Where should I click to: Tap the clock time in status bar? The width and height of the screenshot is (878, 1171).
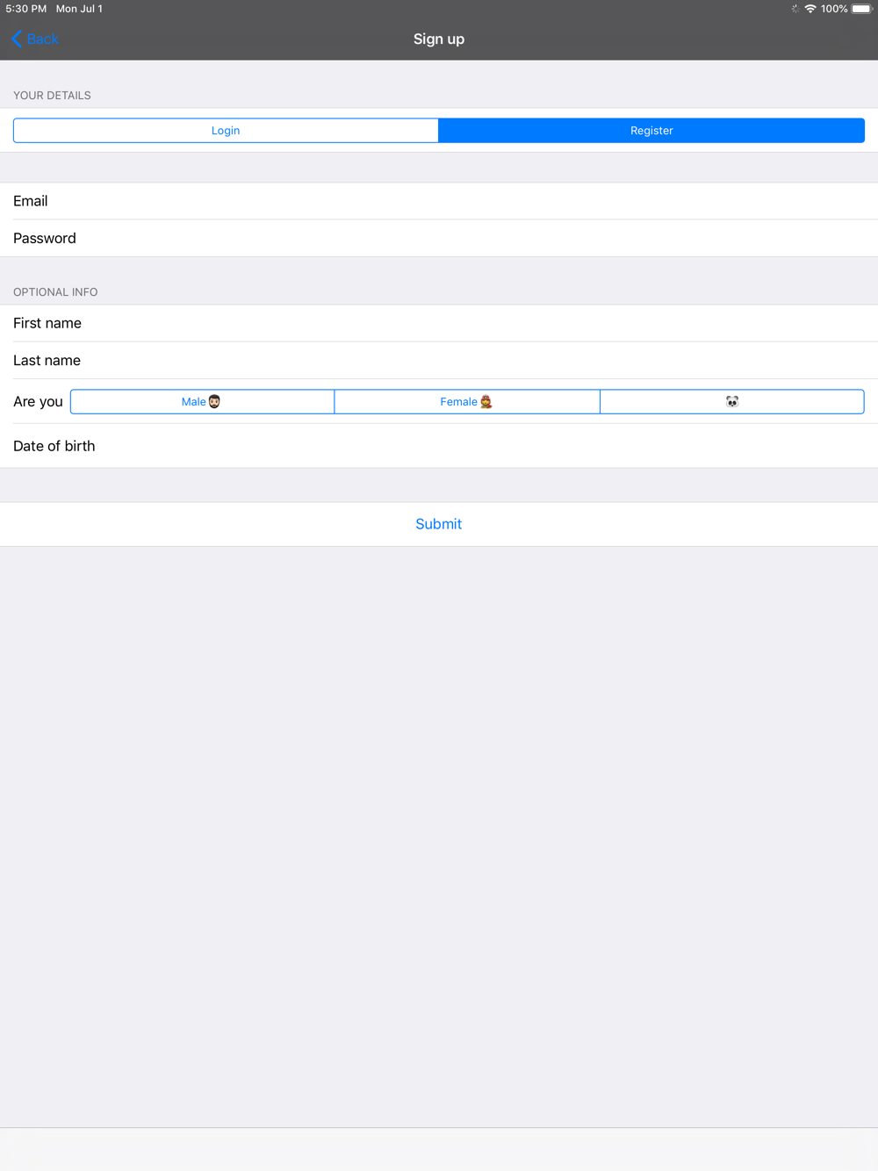(x=26, y=9)
